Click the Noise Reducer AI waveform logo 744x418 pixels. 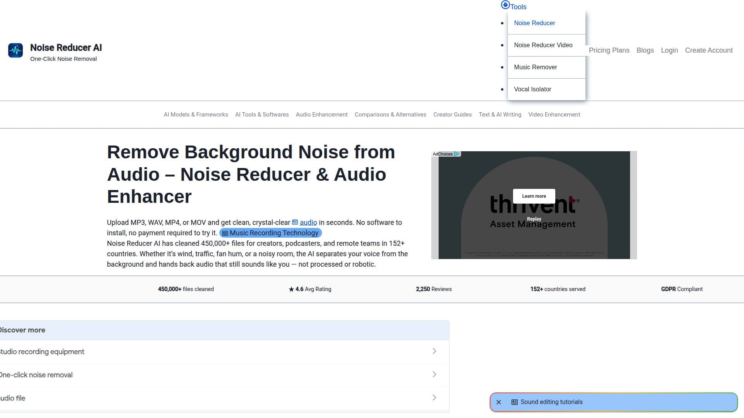pyautogui.click(x=15, y=50)
